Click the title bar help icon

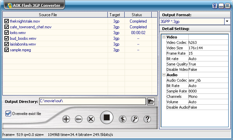pos(215,6)
